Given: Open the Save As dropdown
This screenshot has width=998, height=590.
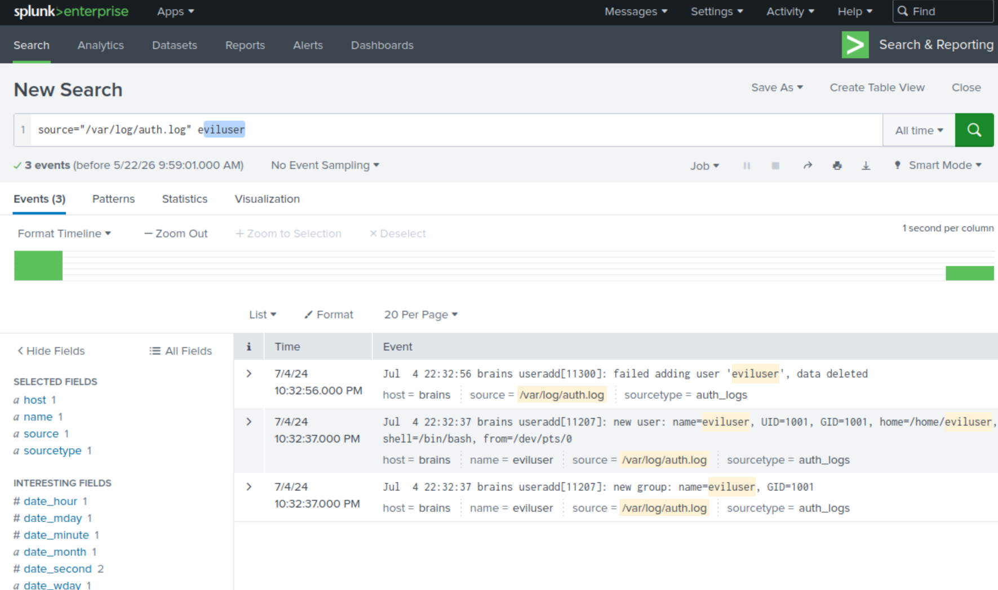Looking at the screenshot, I should (x=777, y=87).
